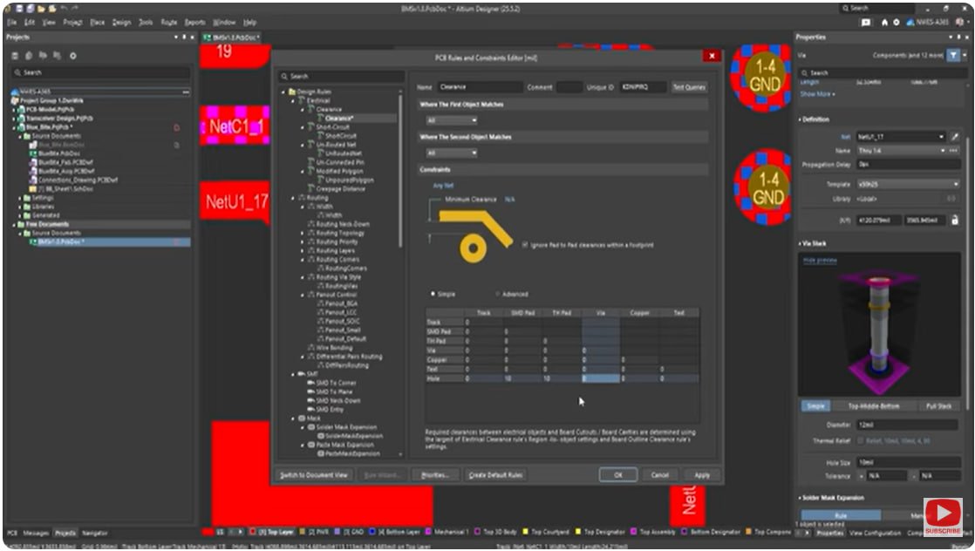Click the Routing category icon in the rules tree
This screenshot has width=975, height=551.
tap(302, 198)
